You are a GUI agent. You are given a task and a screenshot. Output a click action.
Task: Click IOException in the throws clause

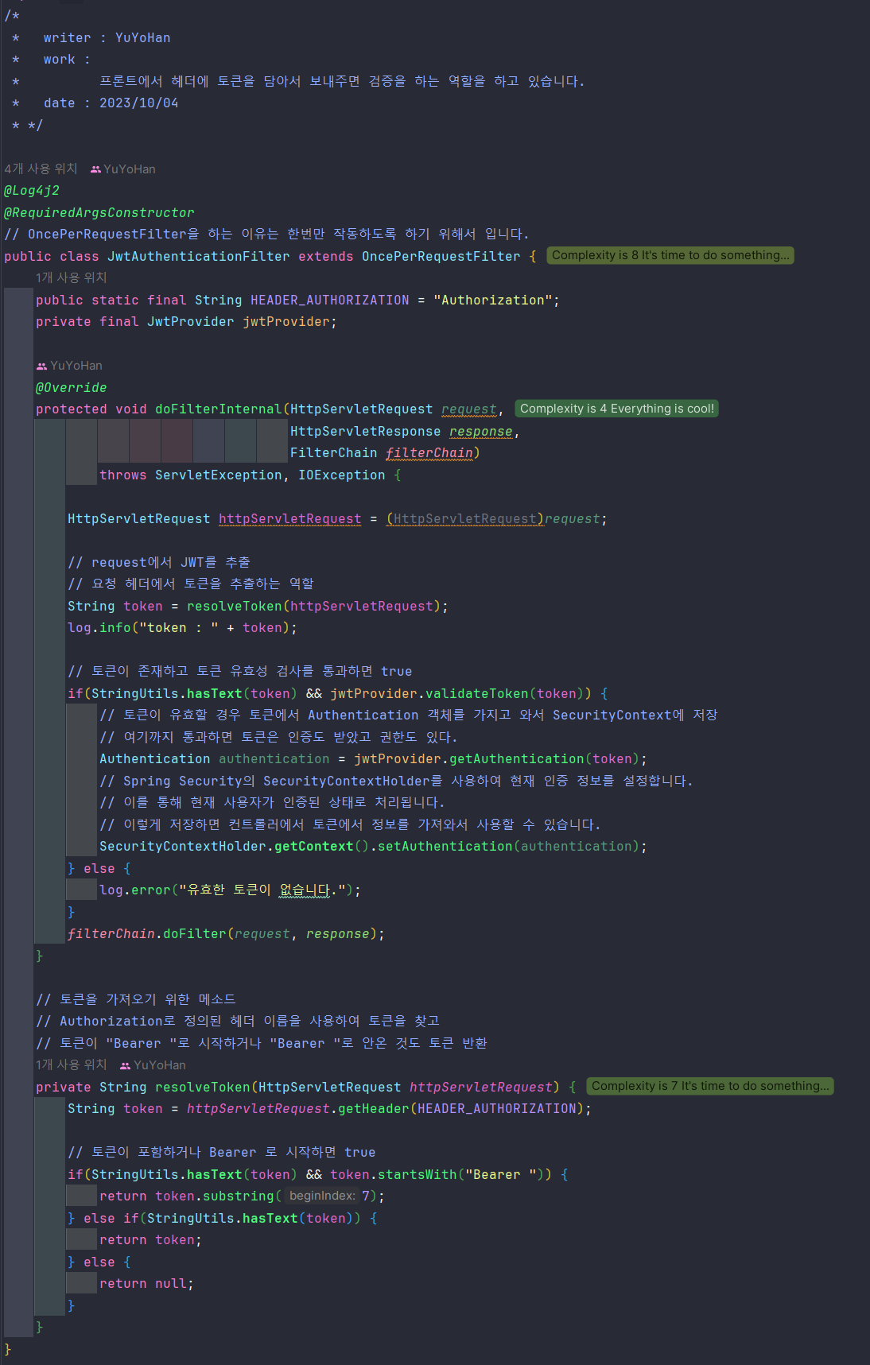pos(342,475)
